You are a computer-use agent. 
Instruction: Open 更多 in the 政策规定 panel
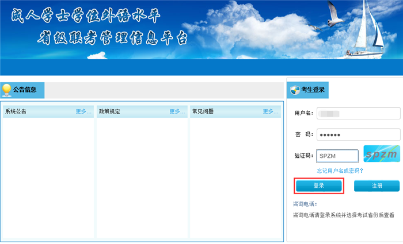177,111
